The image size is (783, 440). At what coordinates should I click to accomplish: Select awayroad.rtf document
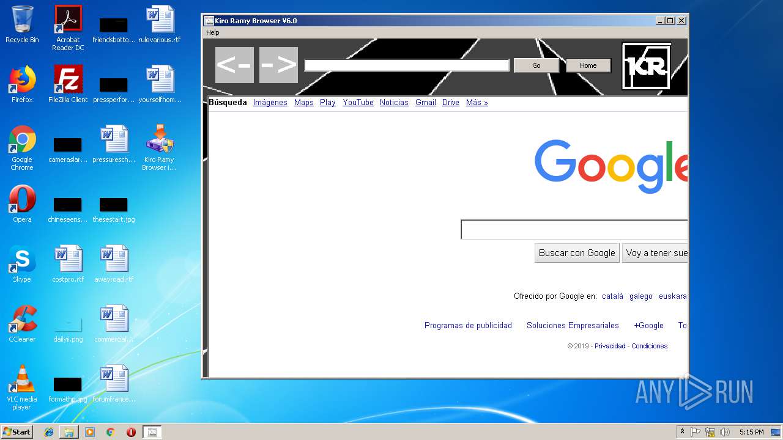coord(114,264)
